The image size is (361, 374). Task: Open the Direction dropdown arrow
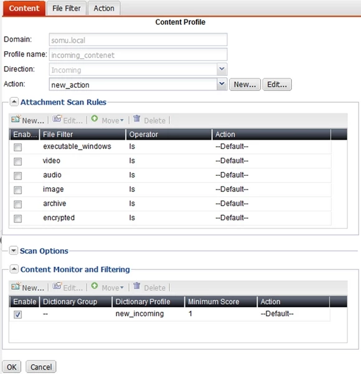point(222,69)
